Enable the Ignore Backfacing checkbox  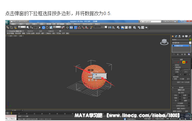(x=174, y=67)
